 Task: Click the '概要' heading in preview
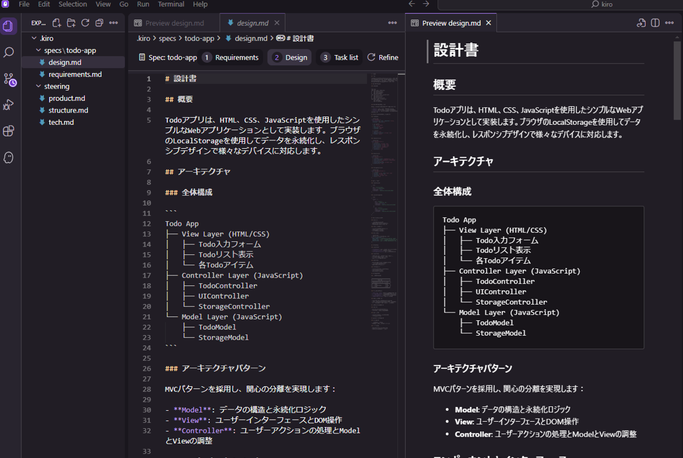click(445, 85)
